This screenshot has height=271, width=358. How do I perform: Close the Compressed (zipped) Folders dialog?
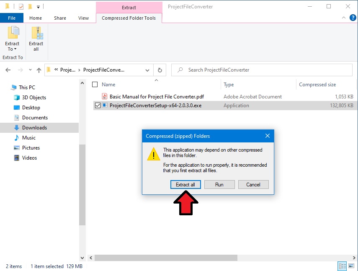pyautogui.click(x=268, y=136)
